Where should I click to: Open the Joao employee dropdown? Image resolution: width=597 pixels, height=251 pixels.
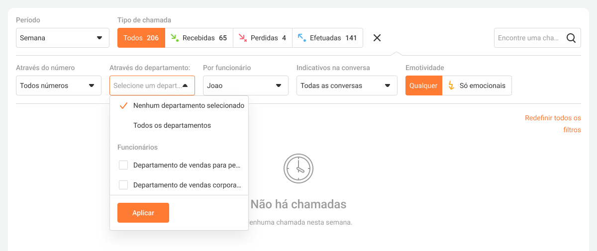tap(245, 85)
